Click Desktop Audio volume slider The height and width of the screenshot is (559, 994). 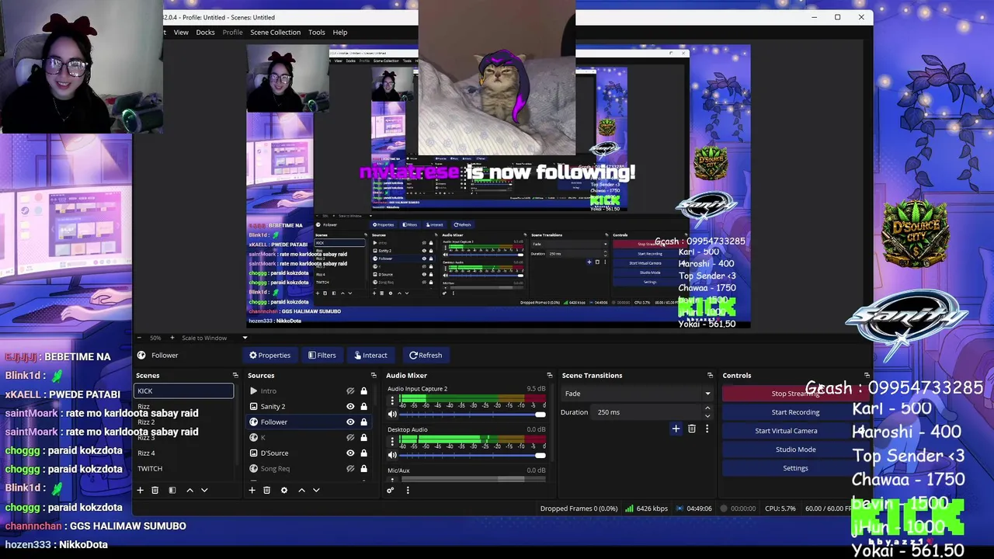[x=471, y=455]
